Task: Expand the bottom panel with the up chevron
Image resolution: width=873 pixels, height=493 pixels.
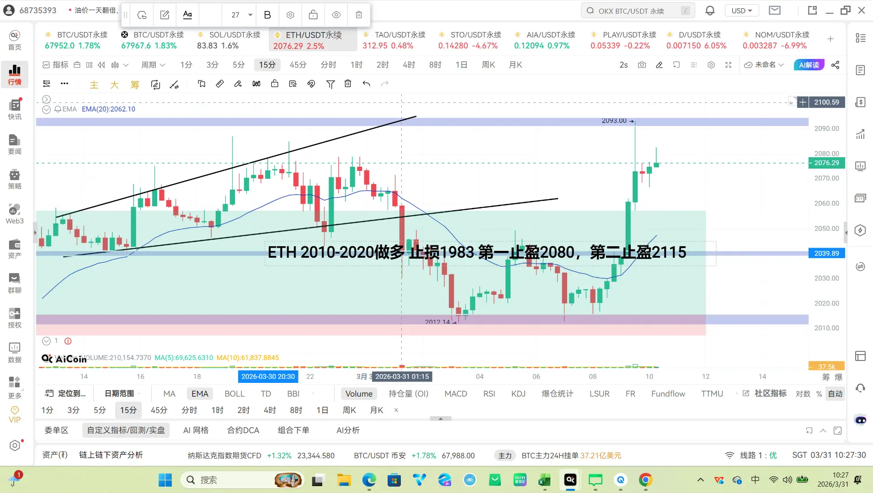Action: 823,430
